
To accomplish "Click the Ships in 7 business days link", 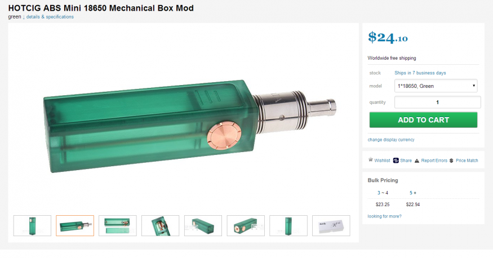I will [x=420, y=73].
